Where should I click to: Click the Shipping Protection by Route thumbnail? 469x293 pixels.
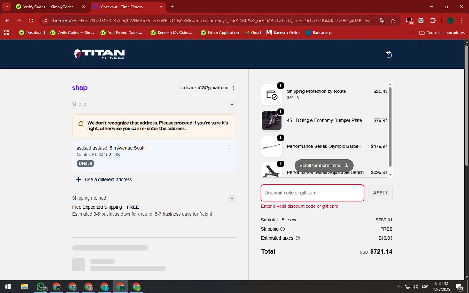coord(272,94)
